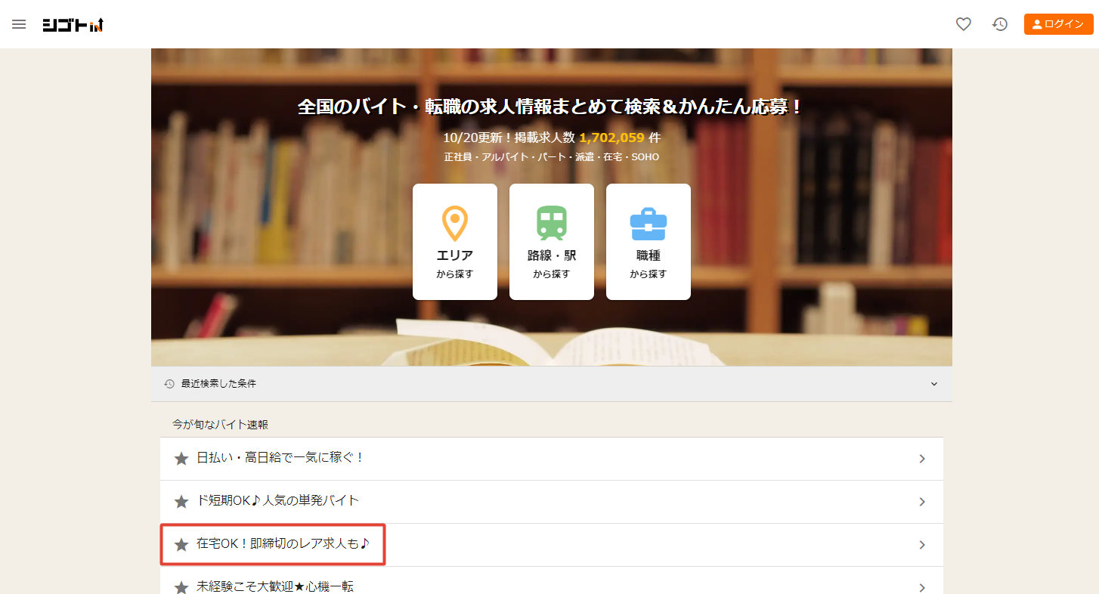1099x594 pixels.
Task: Click the star beside ド短期OK entry
Action: (181, 502)
